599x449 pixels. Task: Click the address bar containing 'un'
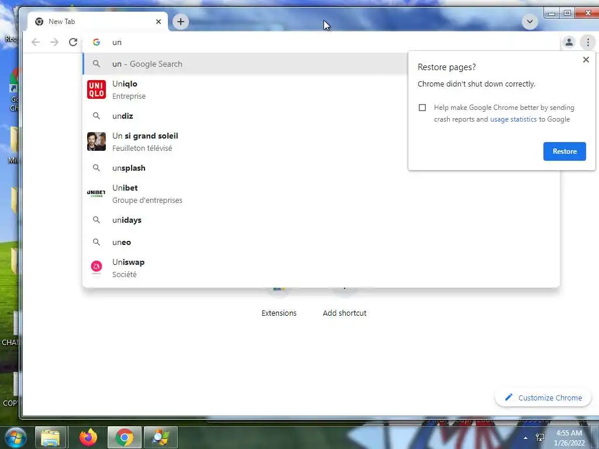coord(321,42)
